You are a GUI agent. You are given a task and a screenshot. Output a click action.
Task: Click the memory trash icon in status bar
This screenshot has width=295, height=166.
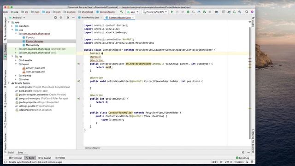tap(252, 162)
